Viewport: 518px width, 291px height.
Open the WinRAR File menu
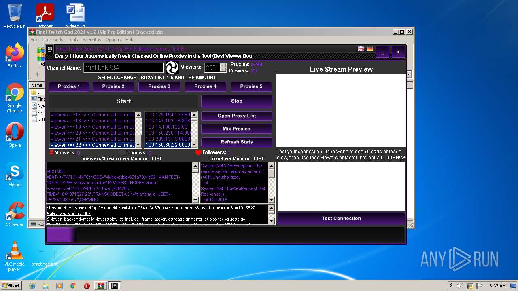point(34,40)
